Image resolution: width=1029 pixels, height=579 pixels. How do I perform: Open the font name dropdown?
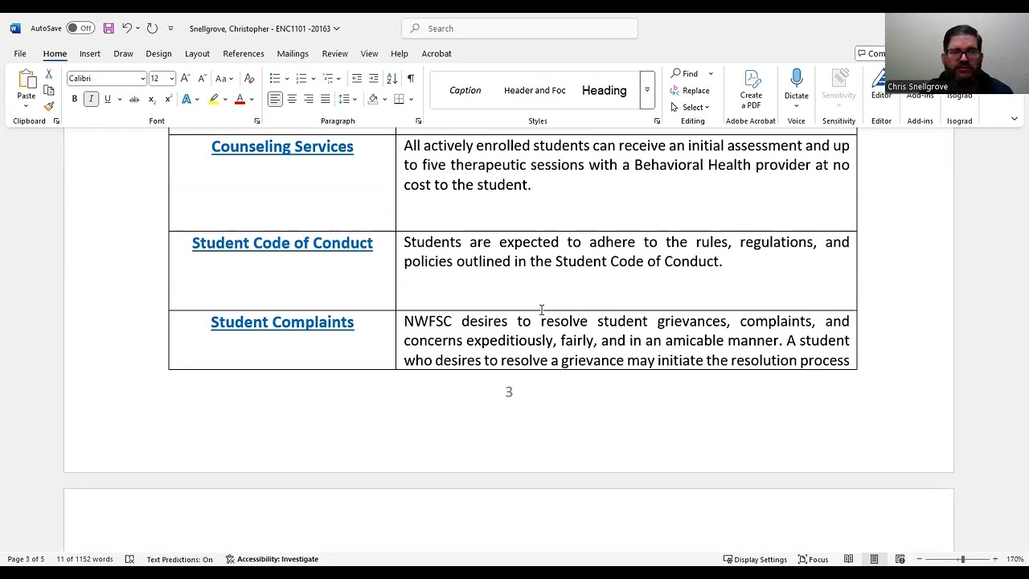pos(142,79)
